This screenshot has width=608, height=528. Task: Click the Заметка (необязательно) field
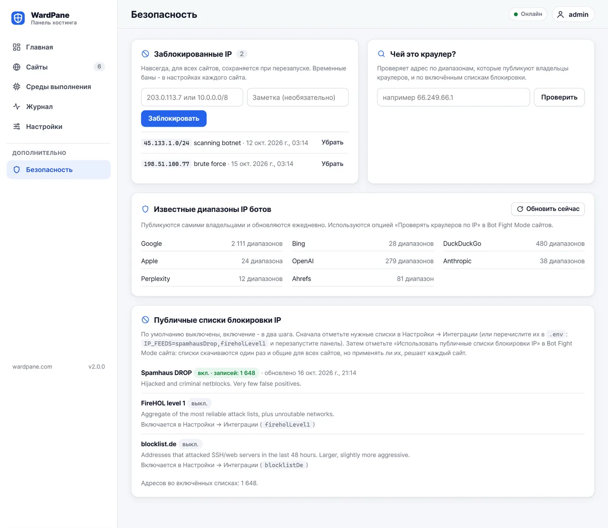(297, 97)
